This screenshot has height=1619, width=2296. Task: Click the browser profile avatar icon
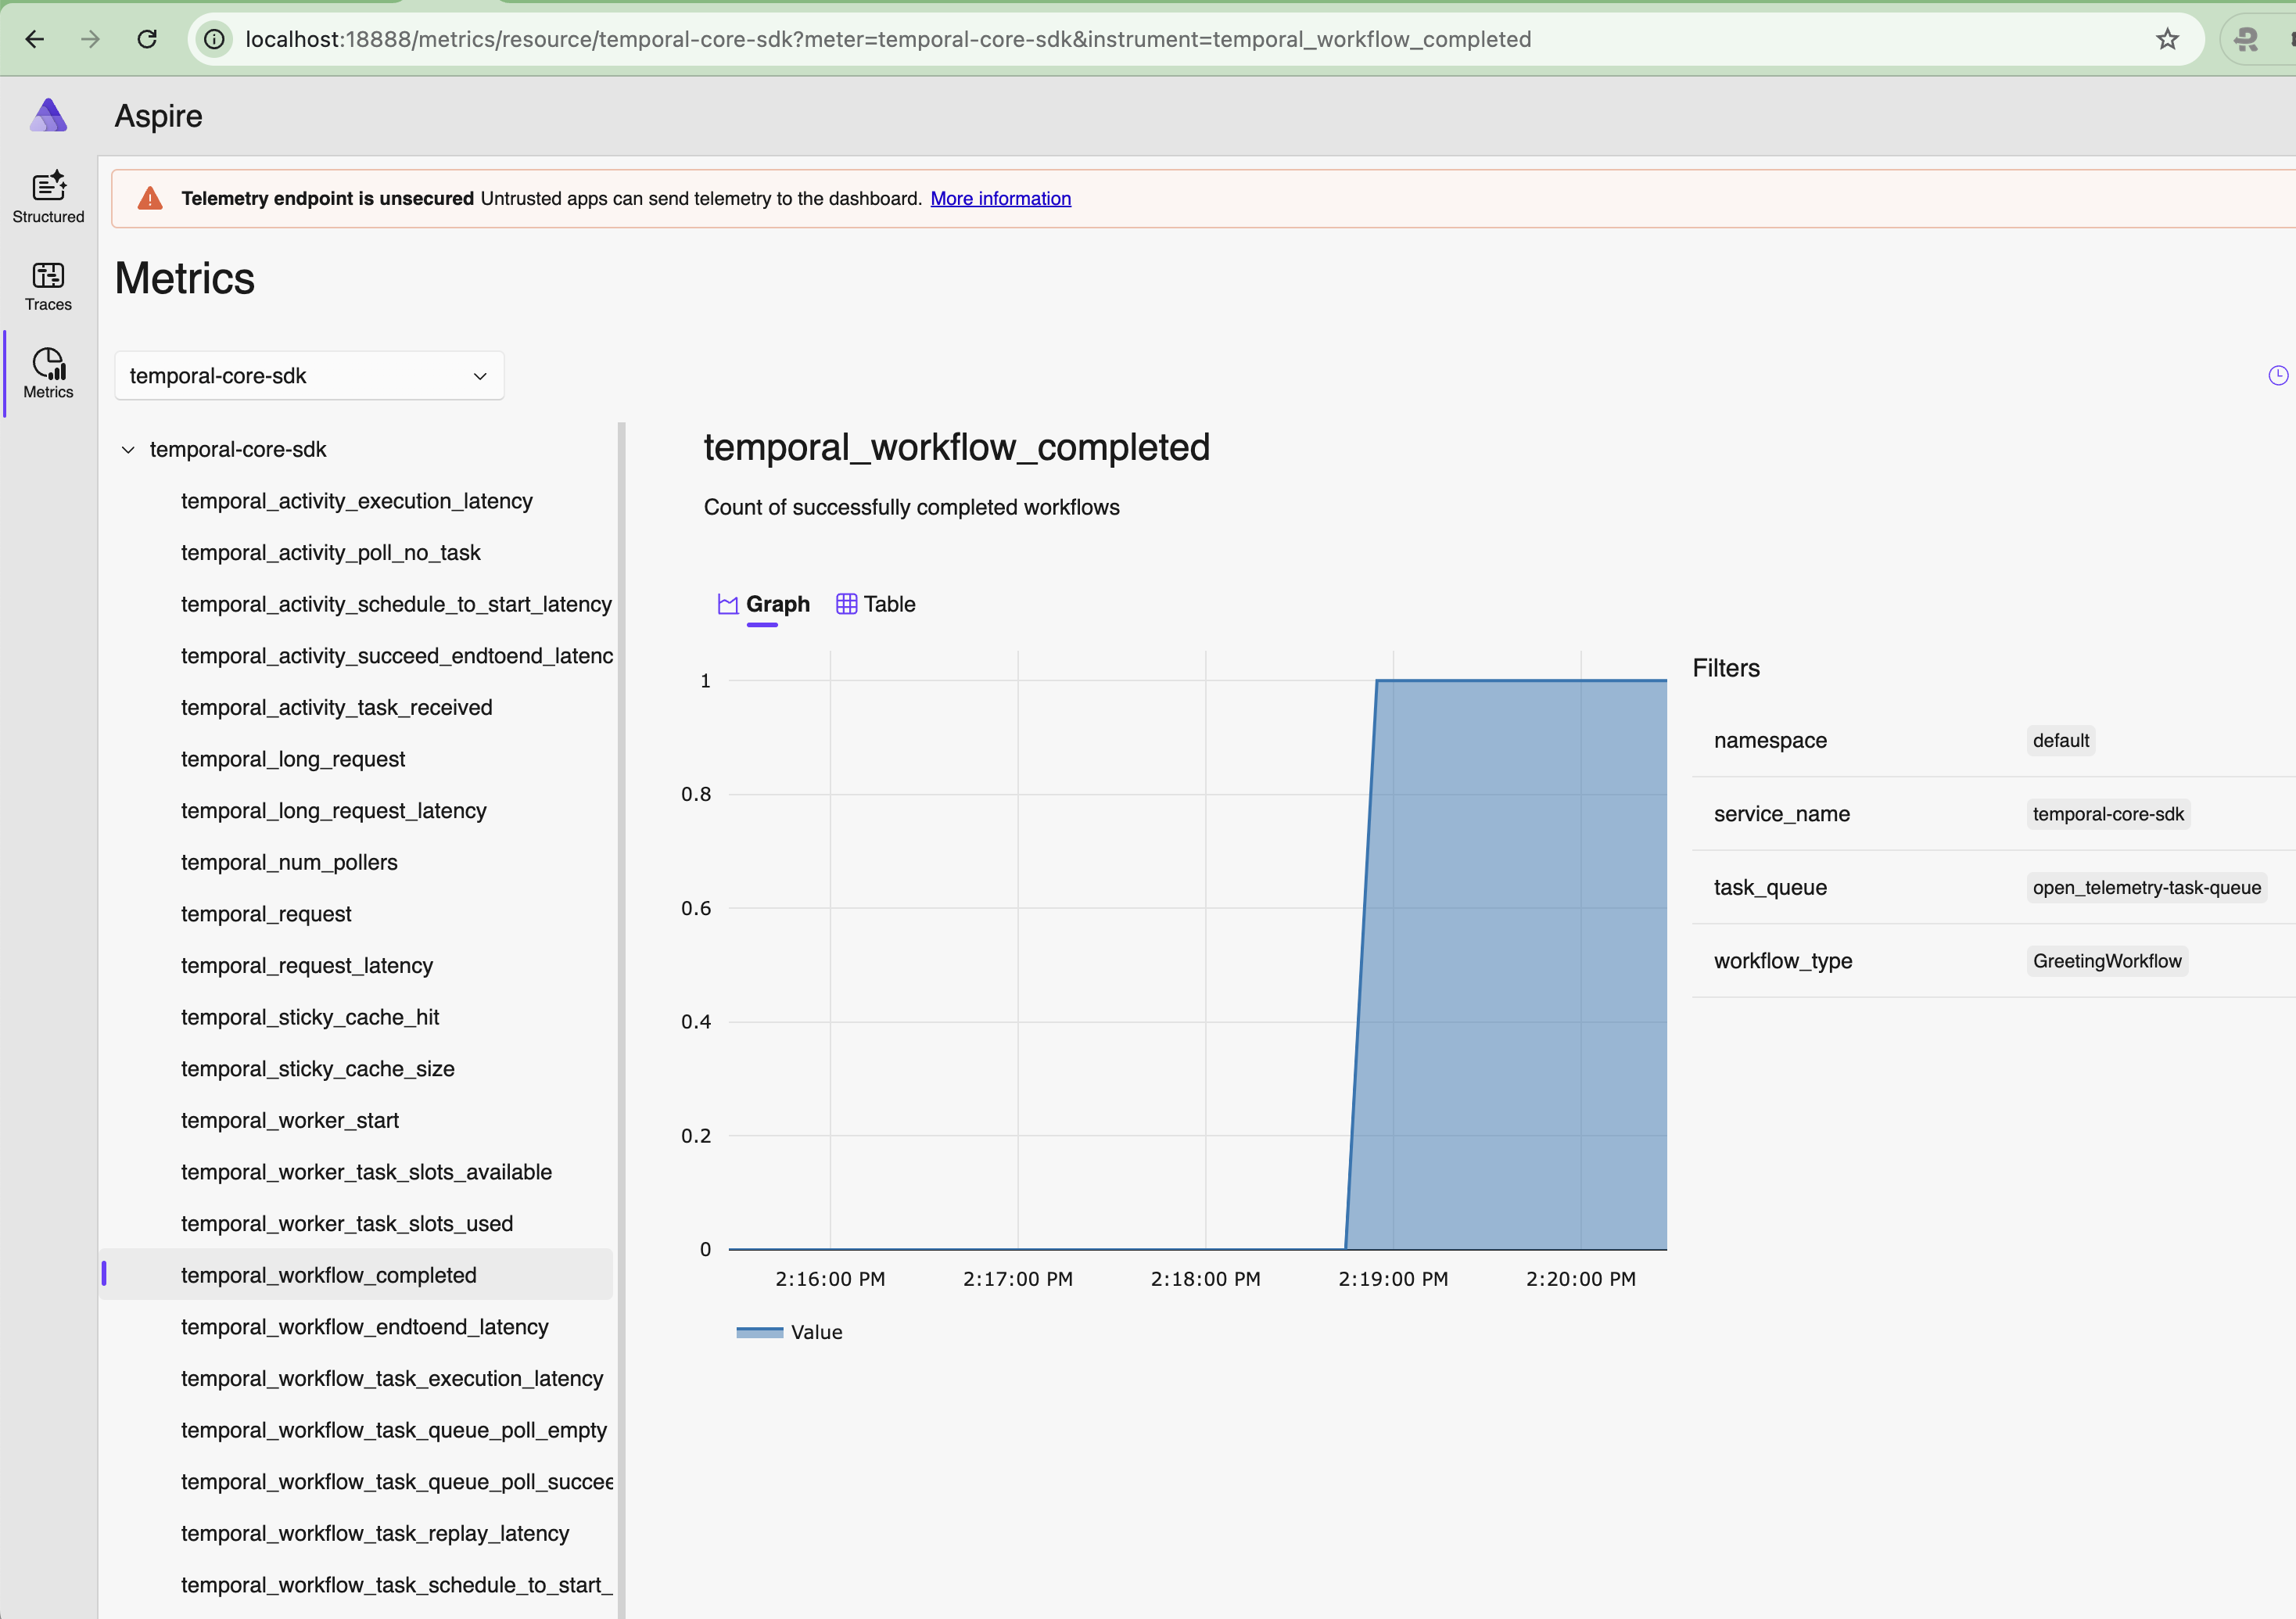[2247, 39]
